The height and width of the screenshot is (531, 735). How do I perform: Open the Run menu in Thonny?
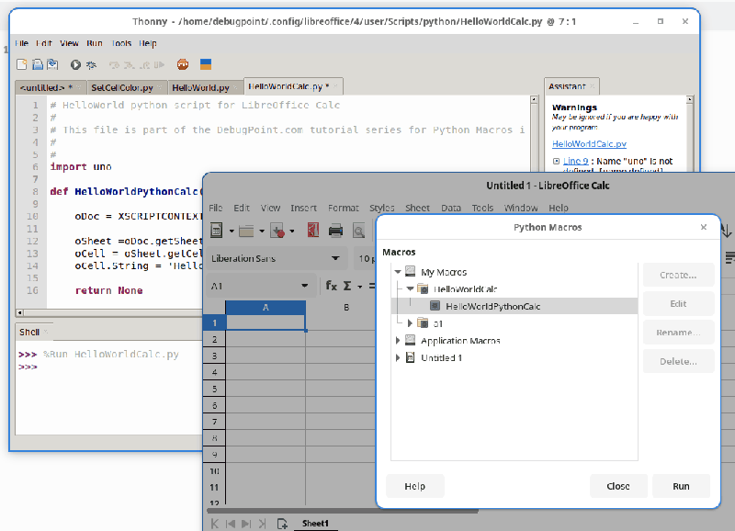95,43
